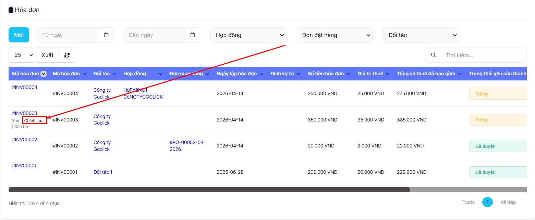Click the Xuất export button
The width and height of the screenshot is (535, 220).
coord(47,55)
